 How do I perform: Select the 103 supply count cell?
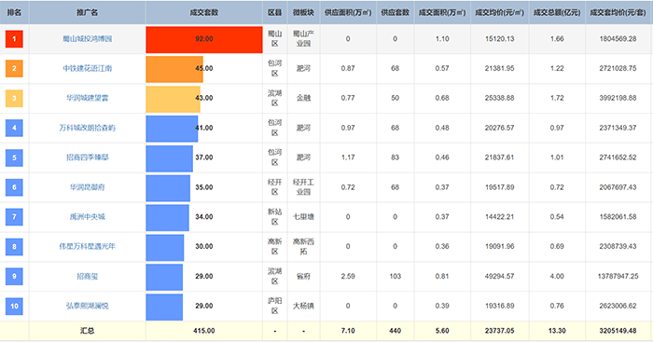point(396,276)
